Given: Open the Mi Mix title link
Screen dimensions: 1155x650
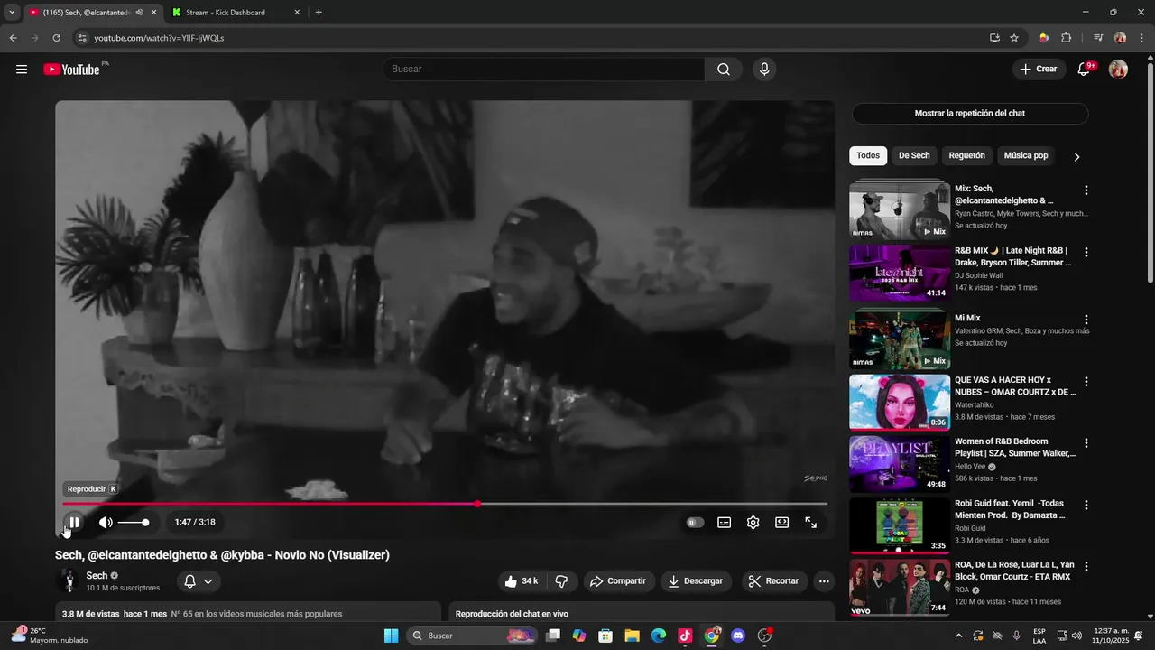Looking at the screenshot, I should pos(967,319).
